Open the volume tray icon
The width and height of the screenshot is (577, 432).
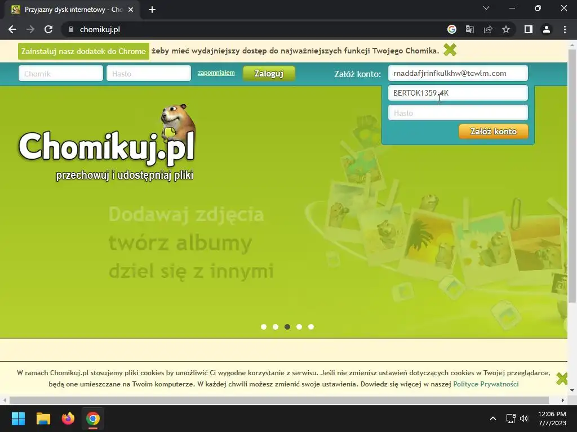point(524,418)
